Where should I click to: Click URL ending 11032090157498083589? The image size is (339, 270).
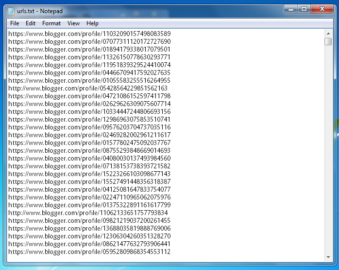point(89,34)
